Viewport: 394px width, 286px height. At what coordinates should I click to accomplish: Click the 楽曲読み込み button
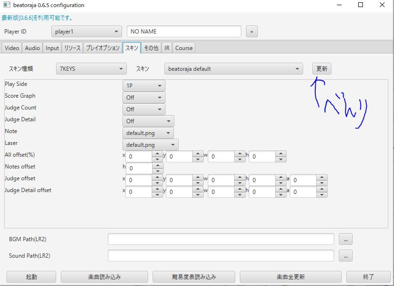[104, 277]
